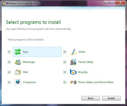Go back with the Back button
Viewport: 127px width, 106px height.
point(91,98)
